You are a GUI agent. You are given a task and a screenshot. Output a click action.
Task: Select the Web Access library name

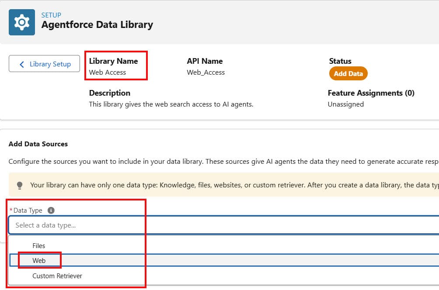pos(108,72)
